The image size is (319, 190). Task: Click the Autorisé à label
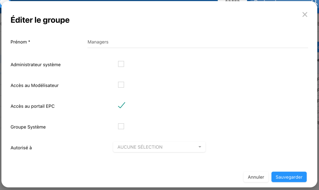click(21, 148)
